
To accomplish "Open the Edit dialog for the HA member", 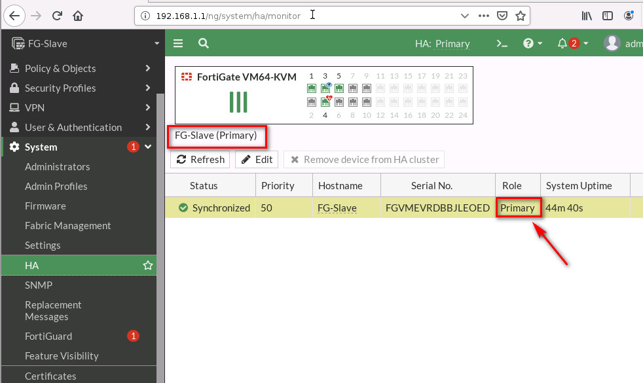I will point(256,159).
